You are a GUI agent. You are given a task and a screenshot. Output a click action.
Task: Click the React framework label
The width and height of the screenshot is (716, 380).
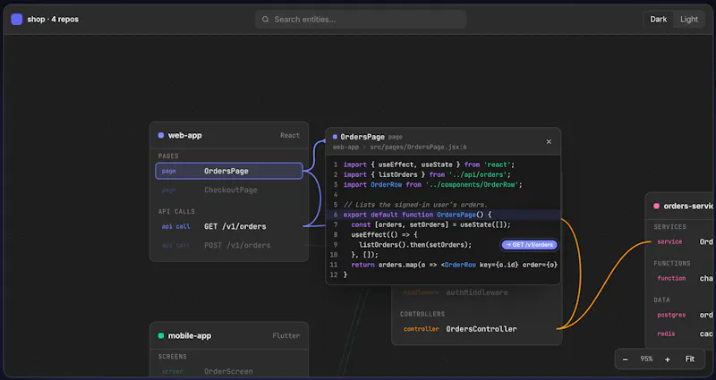pyautogui.click(x=290, y=136)
